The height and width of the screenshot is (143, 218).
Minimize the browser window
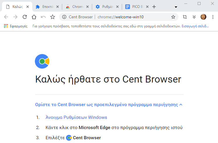coord(186,3)
